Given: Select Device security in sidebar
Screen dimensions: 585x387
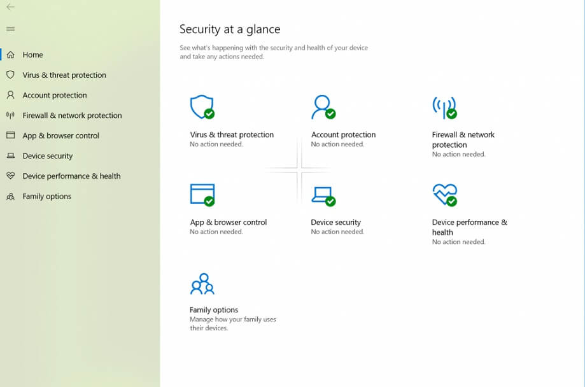Looking at the screenshot, I should click(47, 155).
